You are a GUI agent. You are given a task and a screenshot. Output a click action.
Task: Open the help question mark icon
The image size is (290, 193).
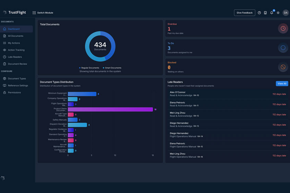[259, 13]
